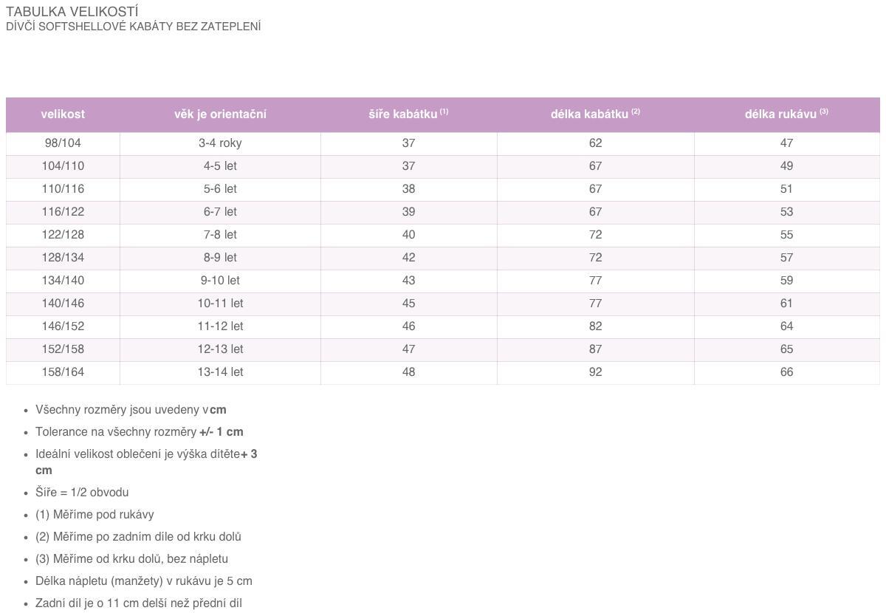Click sleeve length '59' for 134/140
Viewport: 886px width, 613px height.
786,281
